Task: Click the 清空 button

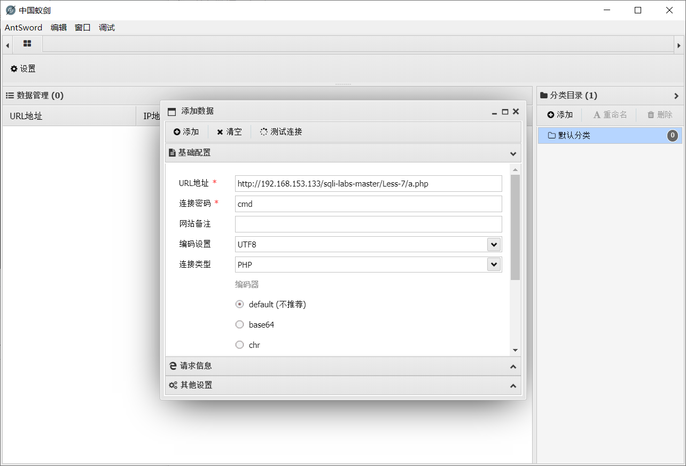Action: click(x=229, y=132)
